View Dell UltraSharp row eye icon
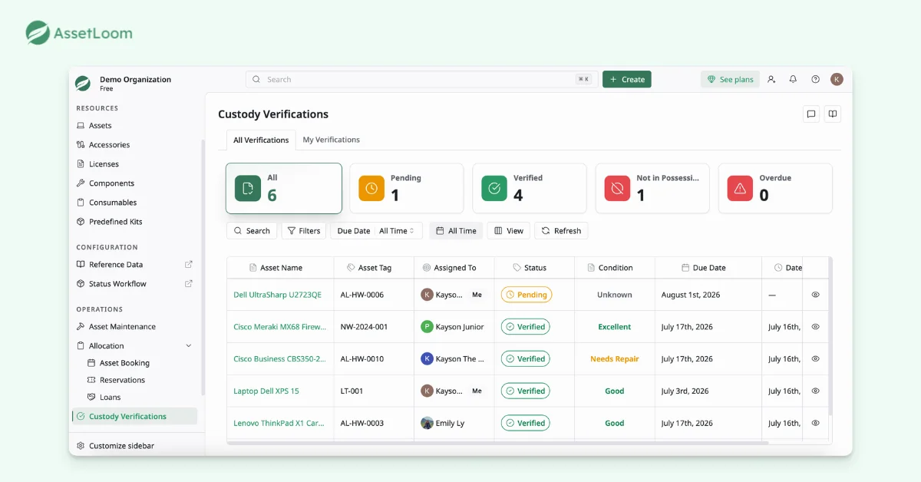This screenshot has height=482, width=921. click(x=815, y=295)
